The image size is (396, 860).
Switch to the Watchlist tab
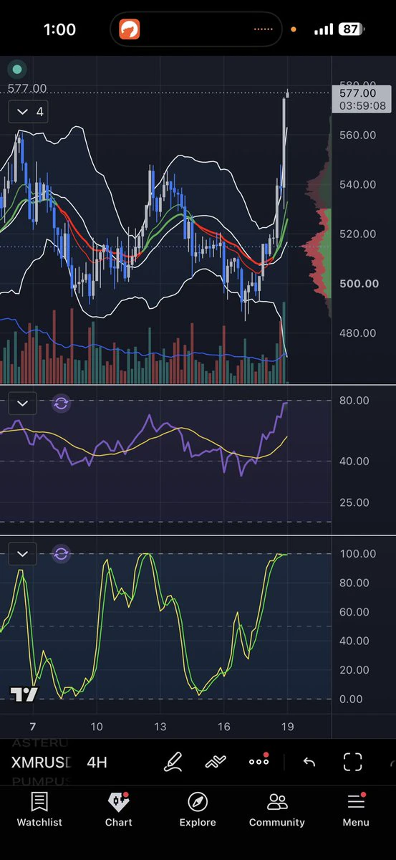tap(39, 810)
